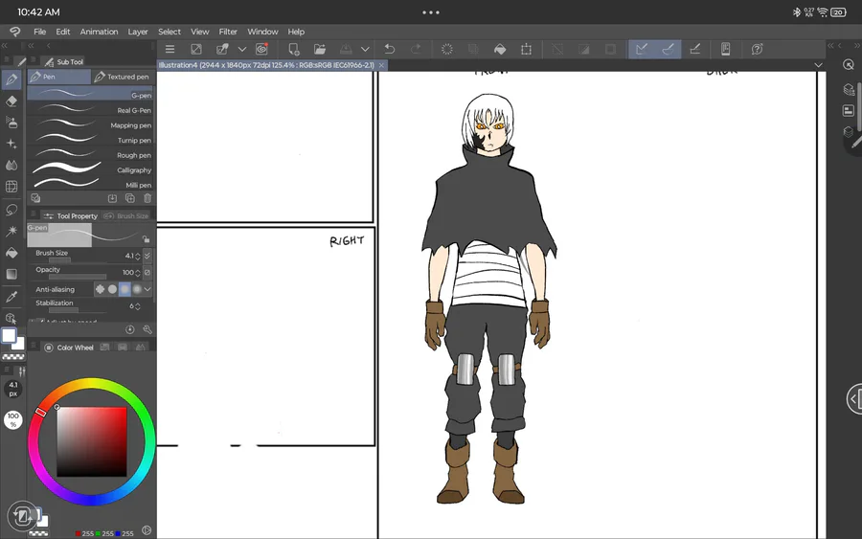
Task: Expand the canvas tab list chevron
Action: point(819,65)
